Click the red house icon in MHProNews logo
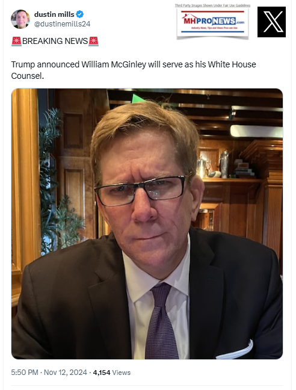 [x=190, y=18]
